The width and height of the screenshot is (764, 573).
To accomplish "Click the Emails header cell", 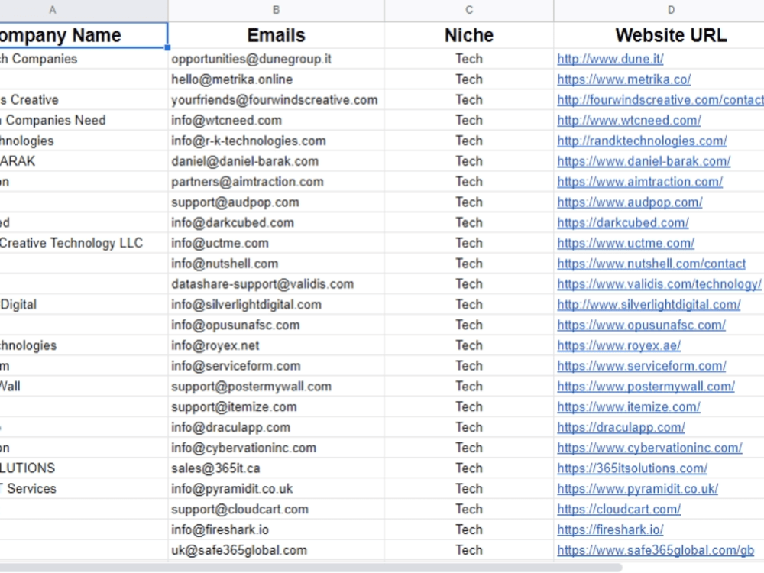I will [276, 35].
